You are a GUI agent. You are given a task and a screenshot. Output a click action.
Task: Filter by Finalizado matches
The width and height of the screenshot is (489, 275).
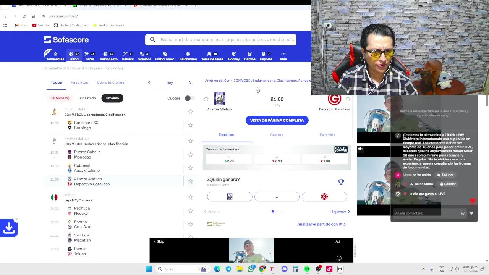pos(87,98)
